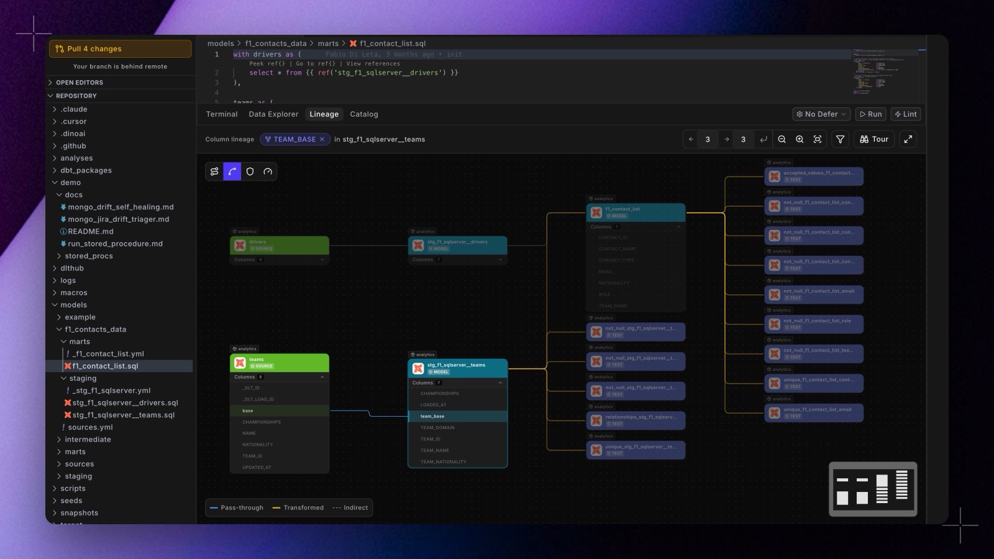Click the Lint button
Image resolution: width=994 pixels, height=559 pixels.
[x=906, y=114]
